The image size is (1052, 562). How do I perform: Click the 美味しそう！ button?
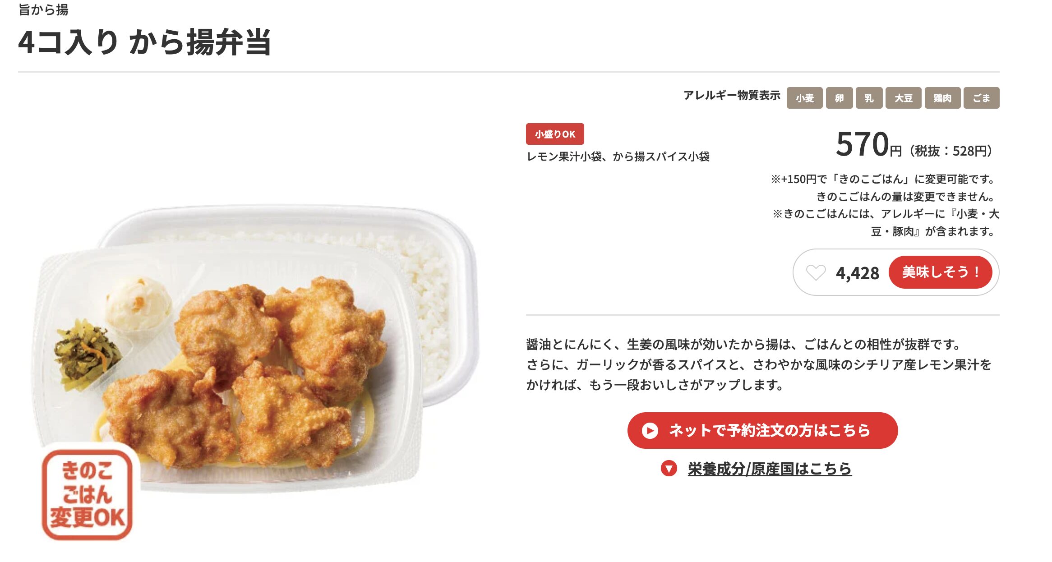click(x=940, y=272)
